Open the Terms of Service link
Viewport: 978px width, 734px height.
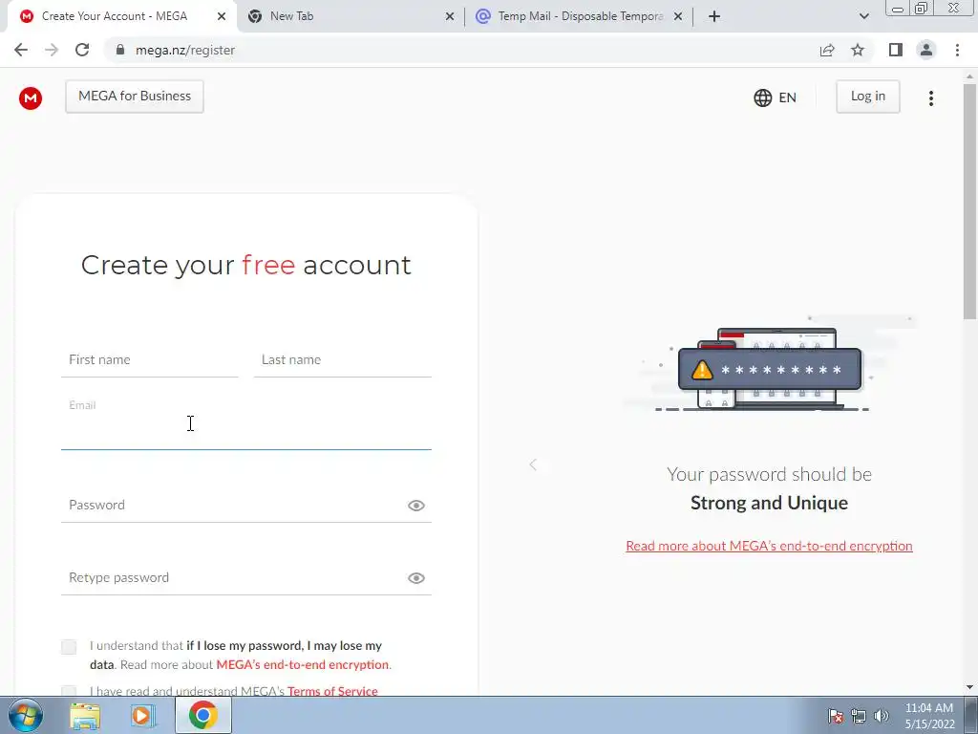pyautogui.click(x=332, y=690)
